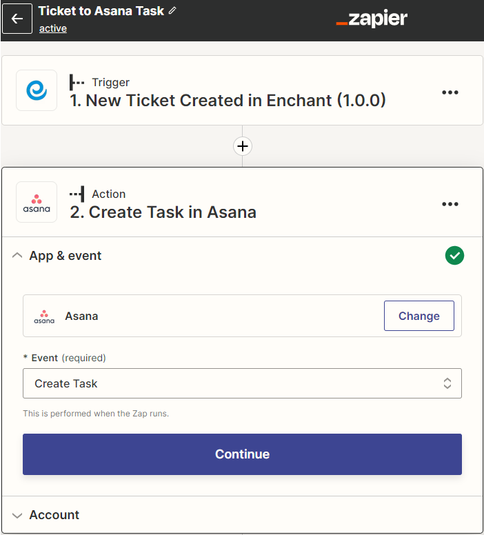Click the active status link
Image resolution: width=484 pixels, height=535 pixels.
(53, 28)
